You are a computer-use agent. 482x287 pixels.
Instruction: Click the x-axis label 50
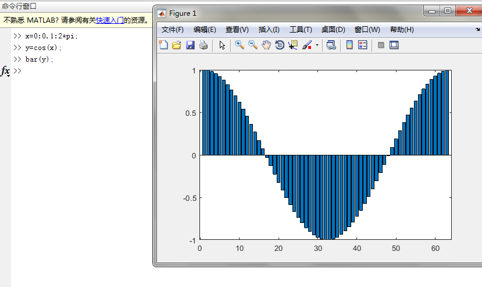click(396, 248)
